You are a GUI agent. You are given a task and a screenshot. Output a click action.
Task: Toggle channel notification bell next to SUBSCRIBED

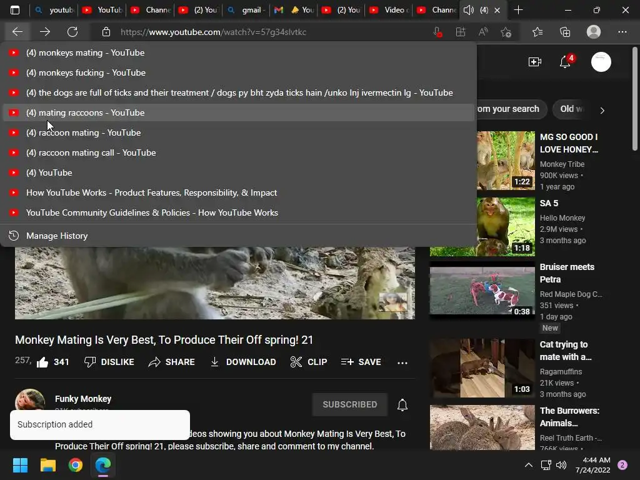(402, 404)
